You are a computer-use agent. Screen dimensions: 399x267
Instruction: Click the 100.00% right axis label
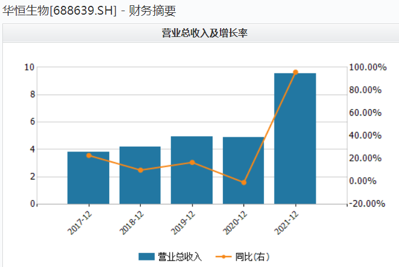367,67
